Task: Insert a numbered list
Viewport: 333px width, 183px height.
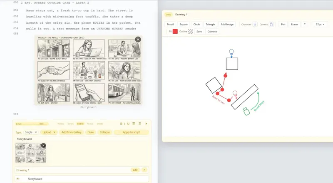Action: point(139,124)
